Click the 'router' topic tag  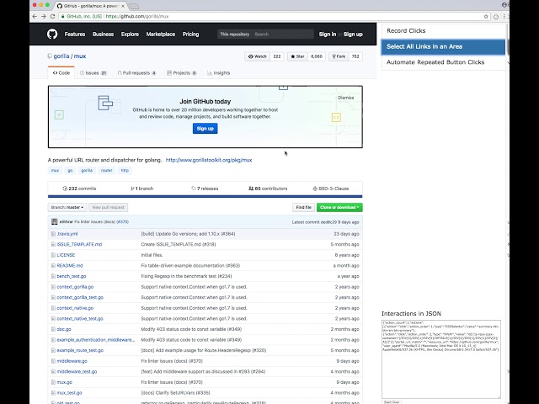coord(107,170)
